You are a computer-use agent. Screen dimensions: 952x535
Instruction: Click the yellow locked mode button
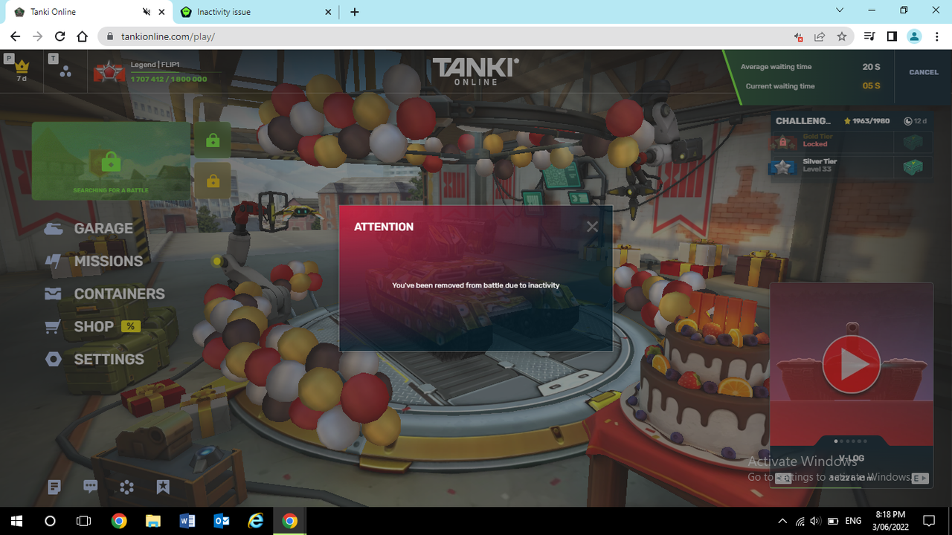coord(213,181)
